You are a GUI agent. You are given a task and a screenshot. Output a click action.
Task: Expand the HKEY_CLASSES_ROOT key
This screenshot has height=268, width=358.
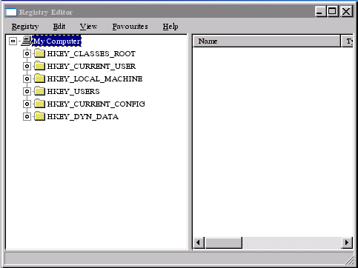point(27,53)
